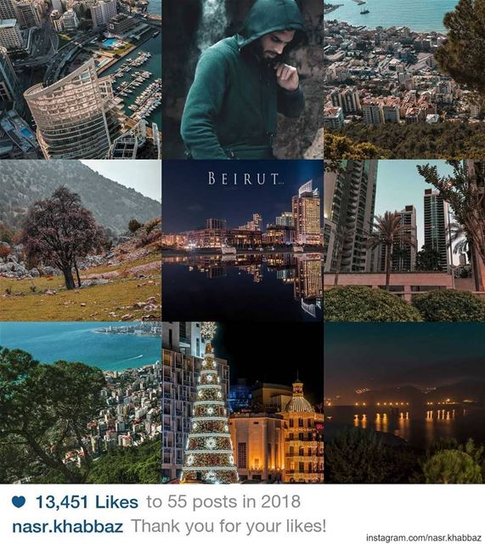Open the coastal city with sailboat photo
Viewport: 485px width, 544px height.
[x=404, y=79]
